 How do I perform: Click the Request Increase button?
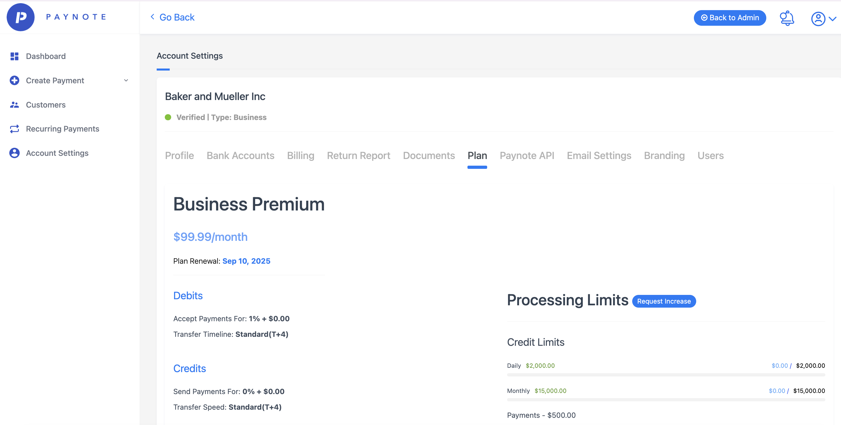(664, 302)
